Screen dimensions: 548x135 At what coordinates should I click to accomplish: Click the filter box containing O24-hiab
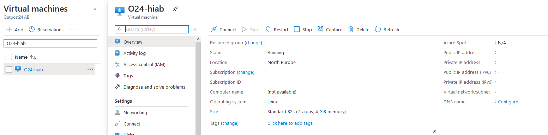click(50, 43)
